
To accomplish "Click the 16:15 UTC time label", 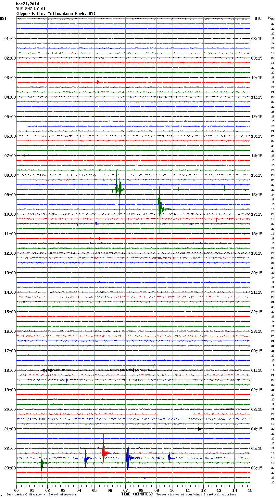I will tap(257, 195).
